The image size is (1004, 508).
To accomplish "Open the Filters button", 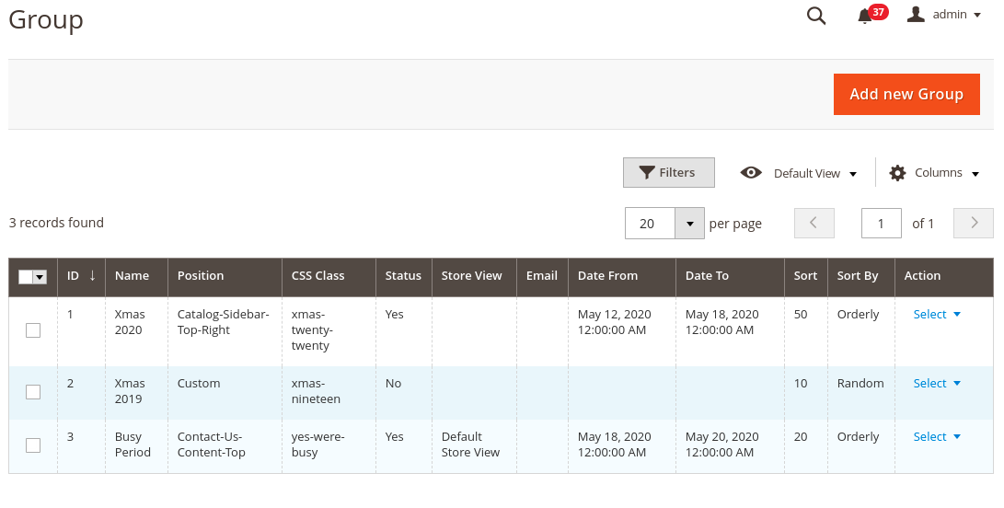I will pos(669,173).
